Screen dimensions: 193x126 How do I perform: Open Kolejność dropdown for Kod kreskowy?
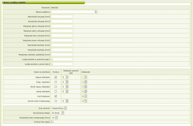click(84, 96)
